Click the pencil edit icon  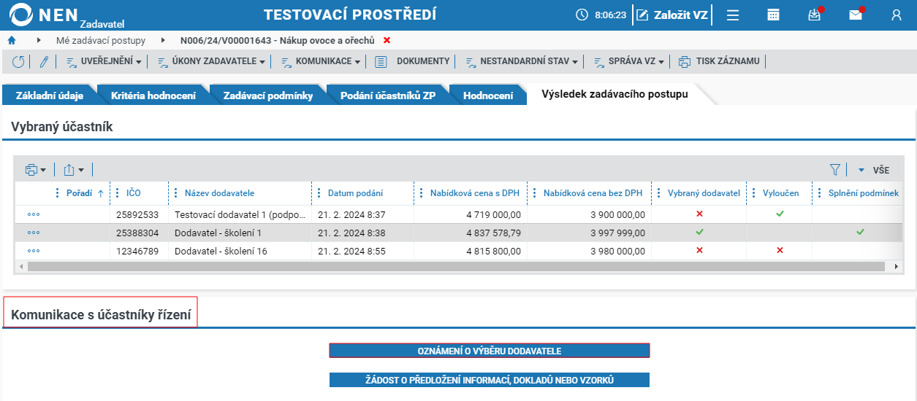(43, 62)
